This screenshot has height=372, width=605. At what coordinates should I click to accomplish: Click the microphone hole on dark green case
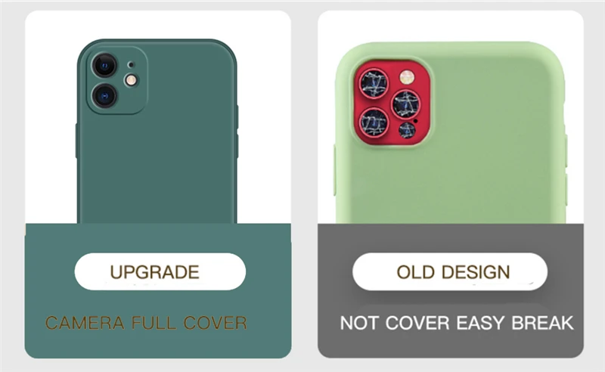pos(131,64)
